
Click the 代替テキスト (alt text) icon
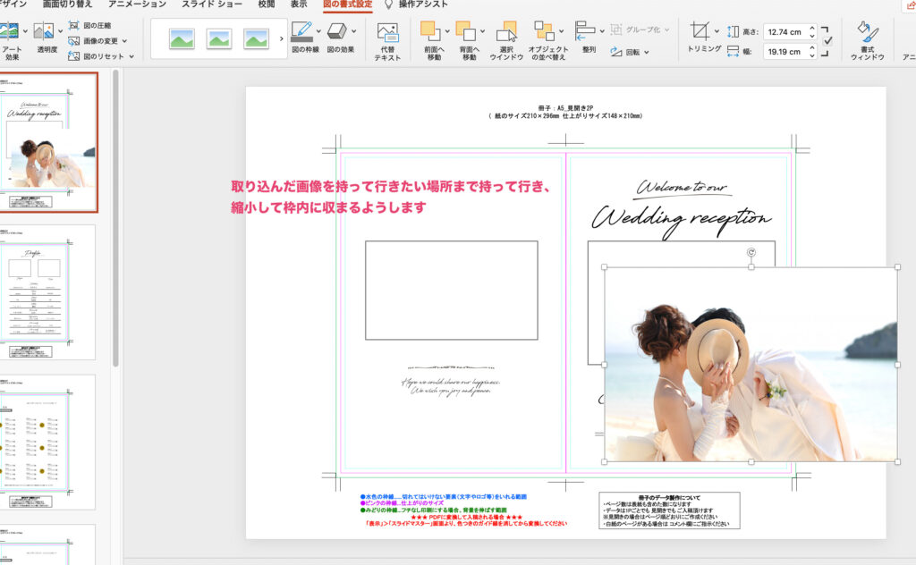387,34
